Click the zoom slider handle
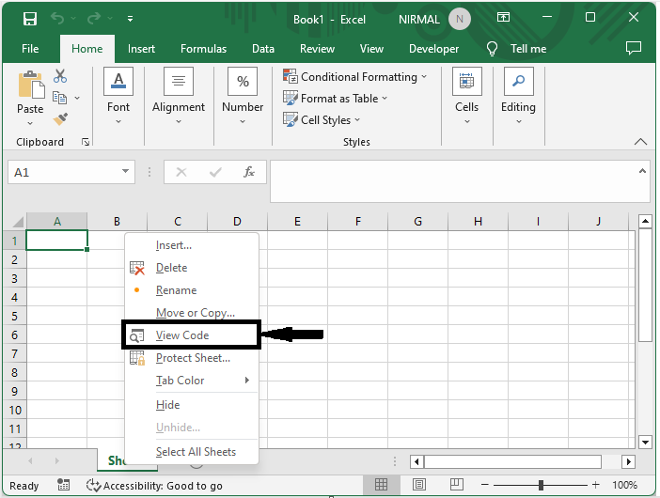 [x=541, y=485]
